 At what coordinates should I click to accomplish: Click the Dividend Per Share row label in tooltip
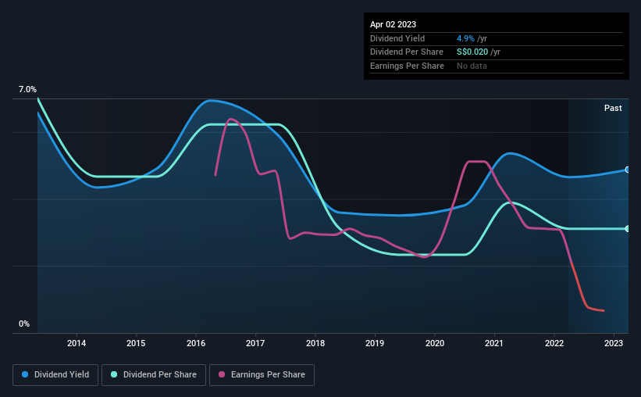[406, 52]
